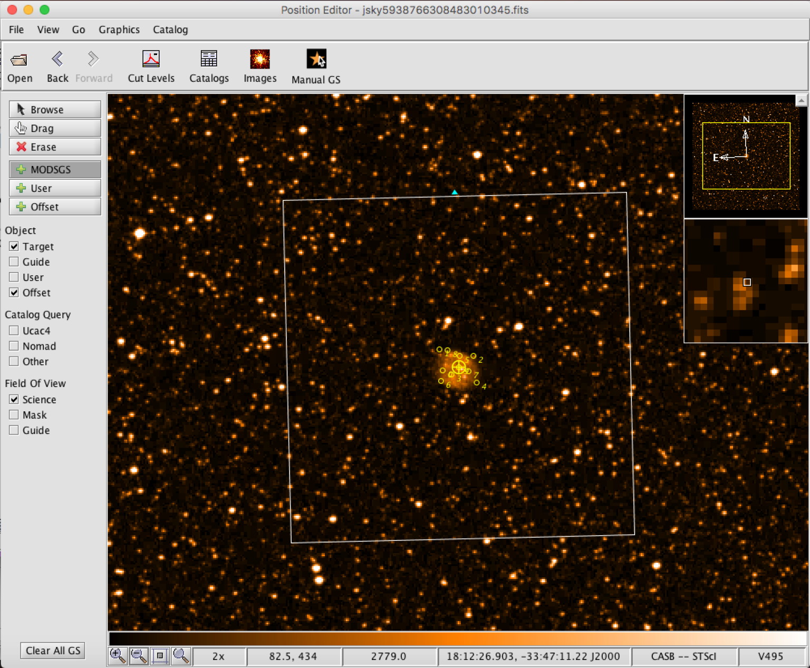Enable the Object Guide checkbox
The height and width of the screenshot is (668, 810).
(x=14, y=262)
